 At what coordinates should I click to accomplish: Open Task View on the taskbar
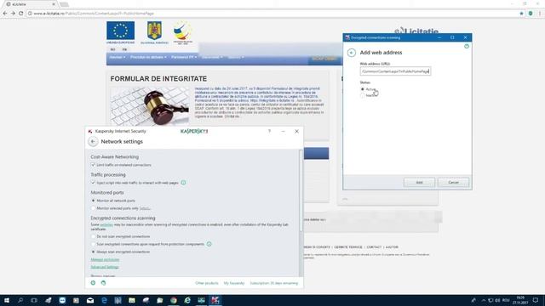tap(34, 300)
